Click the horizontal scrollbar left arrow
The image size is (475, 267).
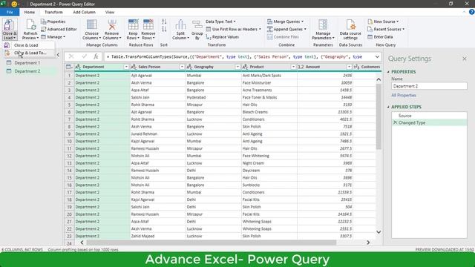click(x=82, y=243)
